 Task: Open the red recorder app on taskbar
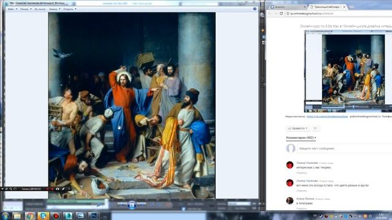point(56,216)
